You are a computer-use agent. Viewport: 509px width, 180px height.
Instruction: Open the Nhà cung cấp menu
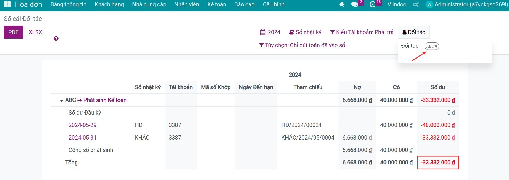[x=149, y=4]
